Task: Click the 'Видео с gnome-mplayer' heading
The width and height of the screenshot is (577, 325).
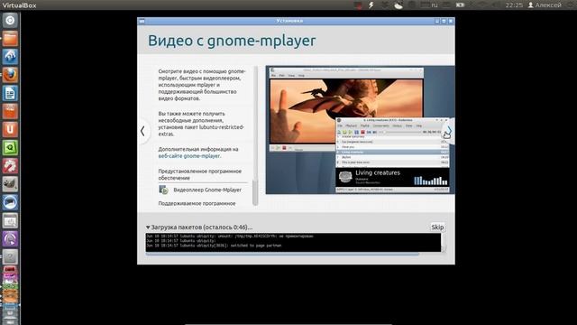Action: (232, 41)
